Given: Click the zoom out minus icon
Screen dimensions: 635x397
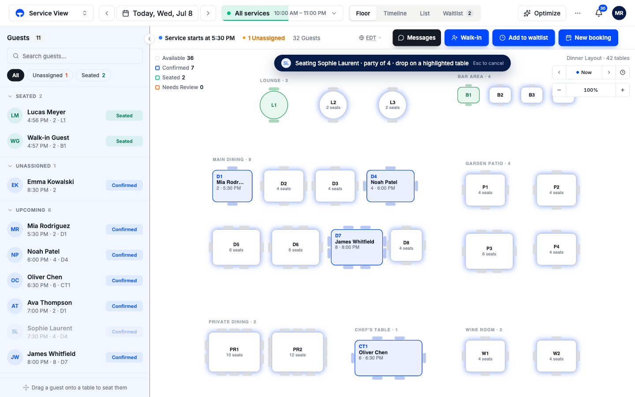Looking at the screenshot, I should point(559,90).
